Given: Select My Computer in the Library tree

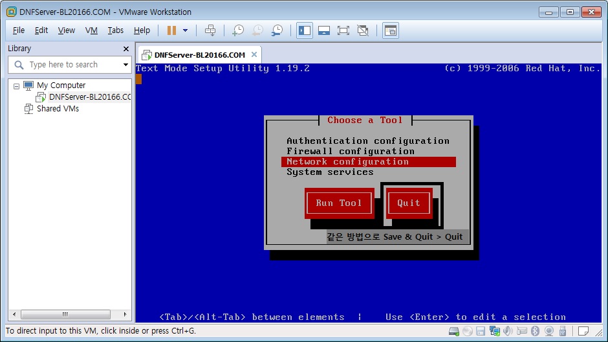Looking at the screenshot, I should (61, 85).
